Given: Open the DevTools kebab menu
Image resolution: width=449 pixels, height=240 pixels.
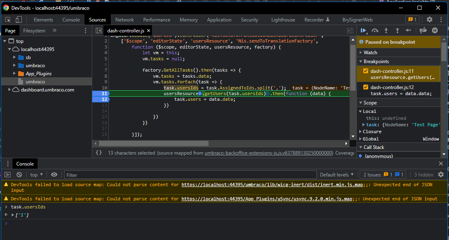Looking at the screenshot, I should 441,19.
